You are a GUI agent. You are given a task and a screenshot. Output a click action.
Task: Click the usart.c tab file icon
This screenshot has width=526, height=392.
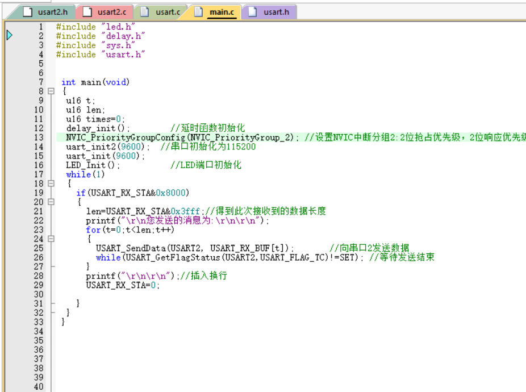point(145,12)
